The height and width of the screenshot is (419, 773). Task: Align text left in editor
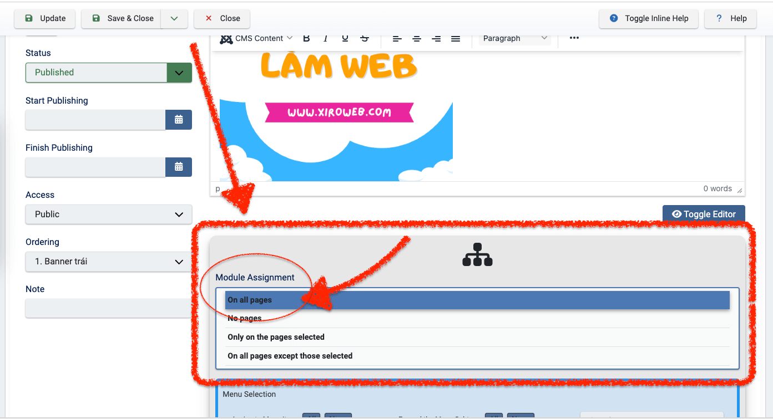pyautogui.click(x=397, y=38)
